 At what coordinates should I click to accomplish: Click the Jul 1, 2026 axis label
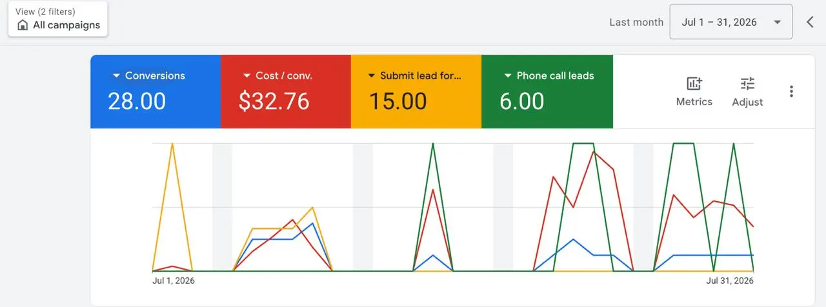coord(174,281)
